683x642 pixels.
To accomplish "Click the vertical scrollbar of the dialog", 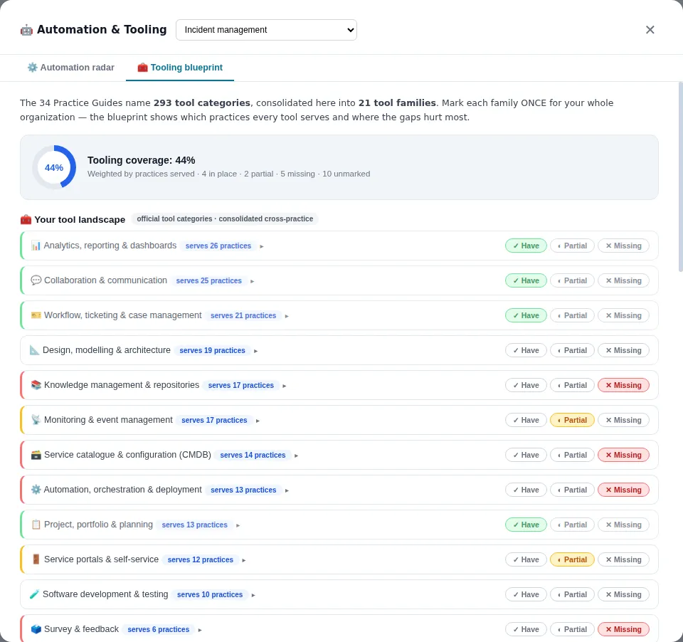I will pos(680,177).
